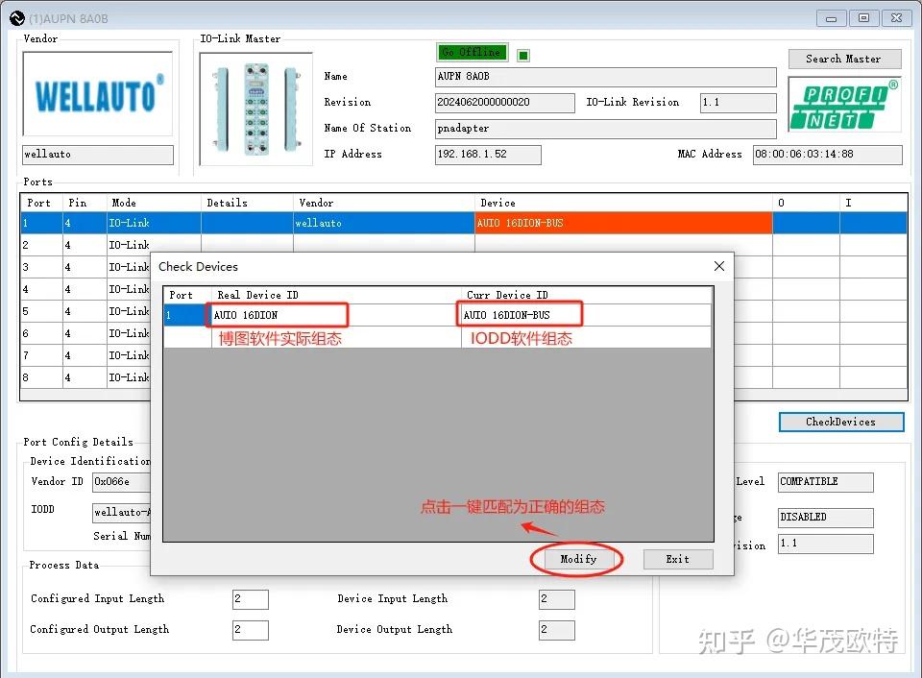Click the Curr Device ID cell AUIO 16DION-BUS
This screenshot has height=678, width=922.
(519, 314)
